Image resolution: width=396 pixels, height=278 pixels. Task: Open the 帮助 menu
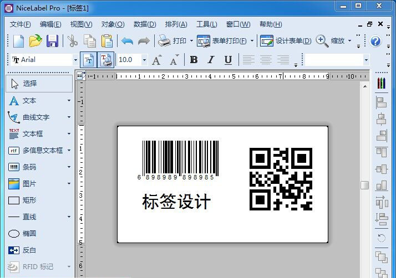point(271,24)
